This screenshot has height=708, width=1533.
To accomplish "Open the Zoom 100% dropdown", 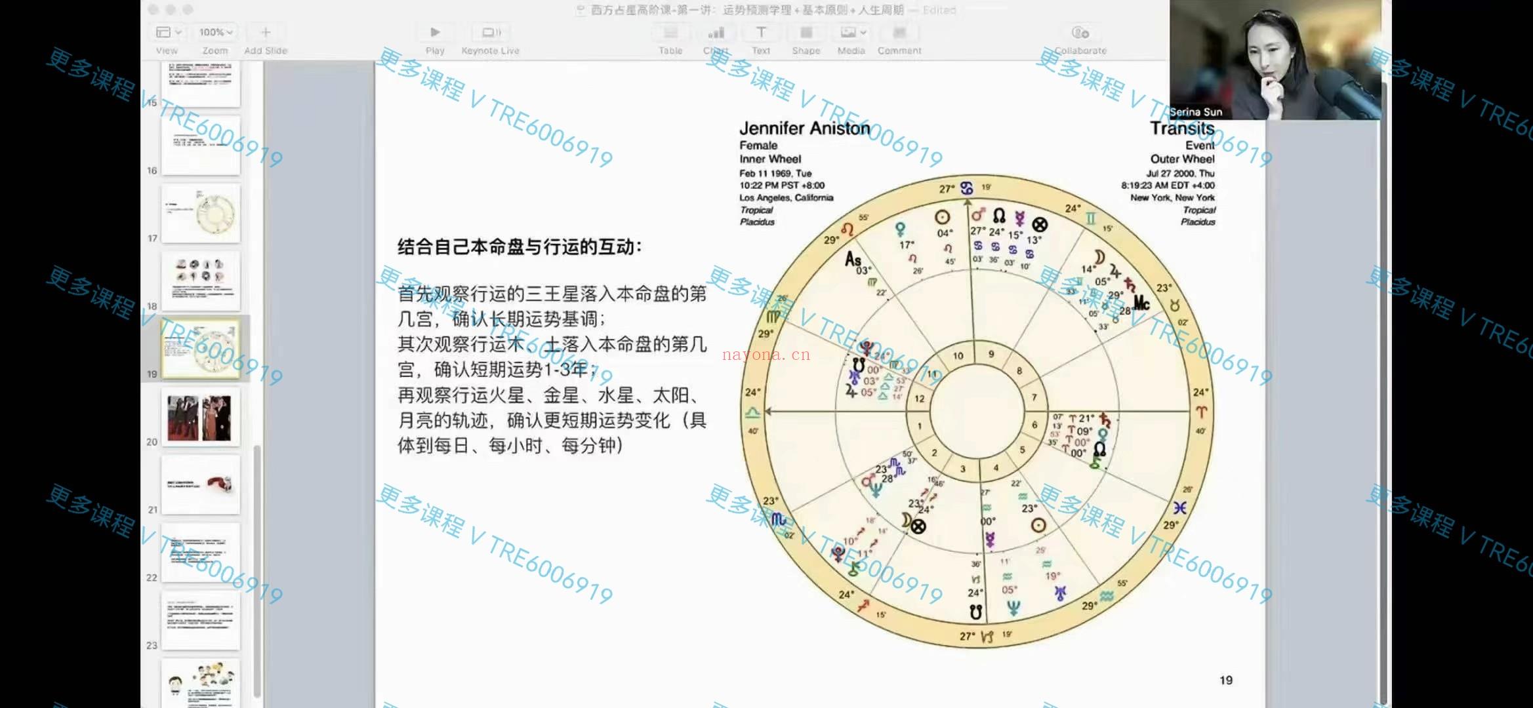I will [216, 32].
